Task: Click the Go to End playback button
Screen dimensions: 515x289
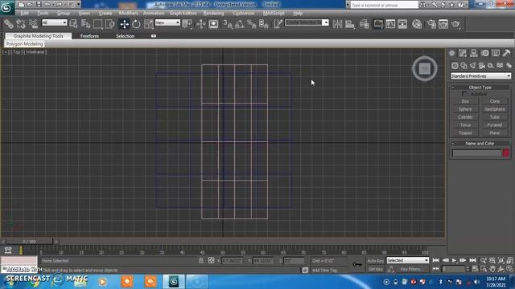Action: [472, 260]
